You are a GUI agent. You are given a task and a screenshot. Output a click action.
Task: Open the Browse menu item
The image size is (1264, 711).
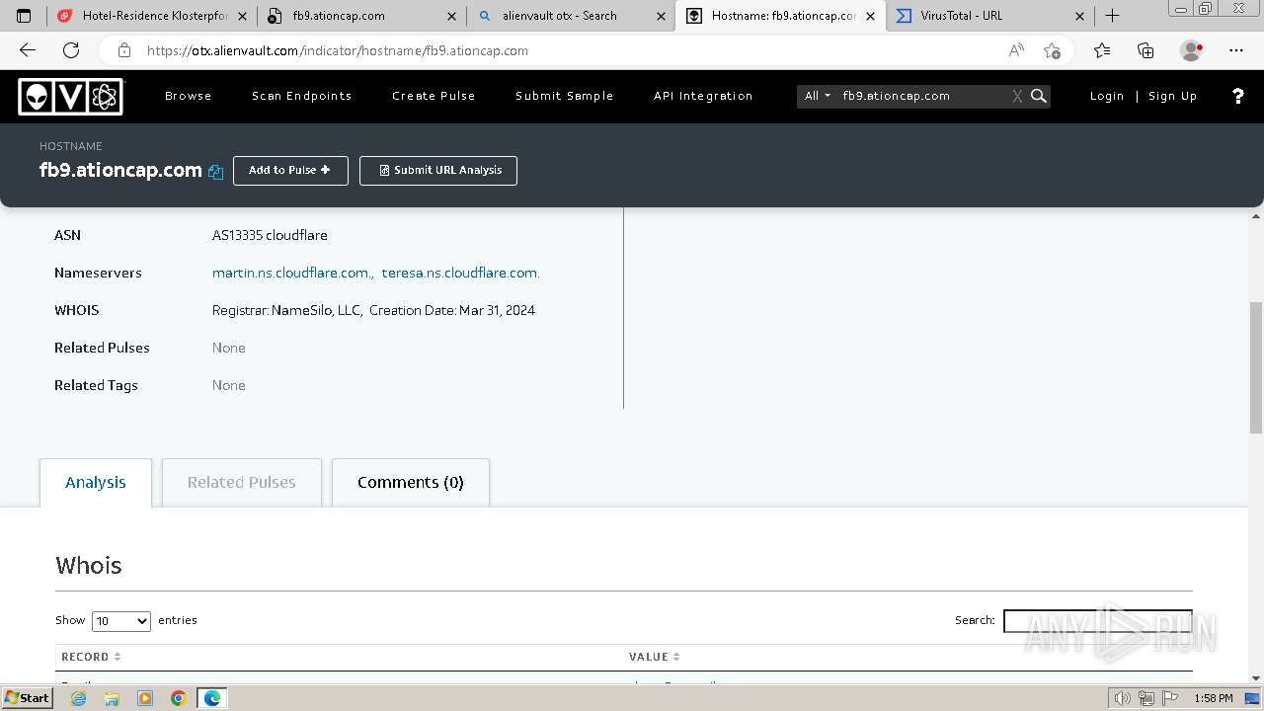tap(189, 96)
